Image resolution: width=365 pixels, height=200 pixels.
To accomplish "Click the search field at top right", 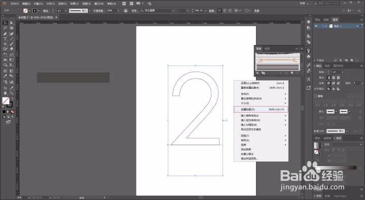I will tap(326, 3).
